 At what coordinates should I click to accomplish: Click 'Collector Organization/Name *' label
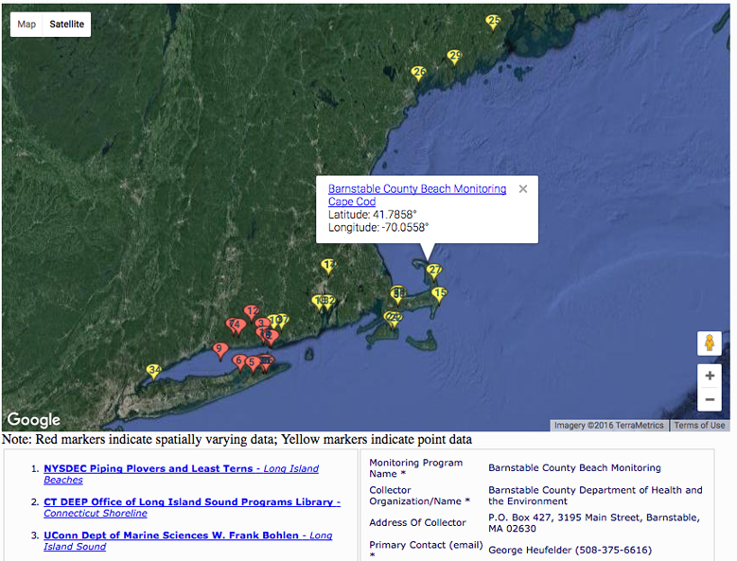point(419,495)
